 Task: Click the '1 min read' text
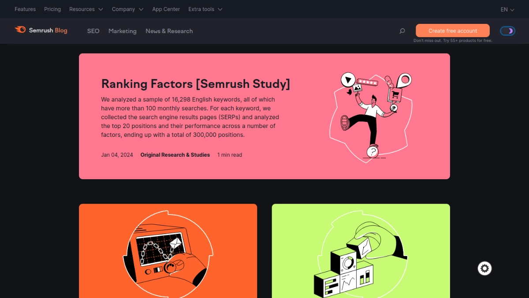(x=230, y=155)
